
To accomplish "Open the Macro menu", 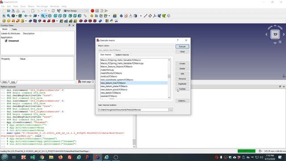I will (x=31, y=6).
